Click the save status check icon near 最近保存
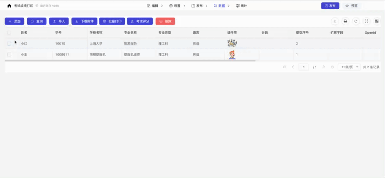The width and height of the screenshot is (385, 178). point(37,6)
